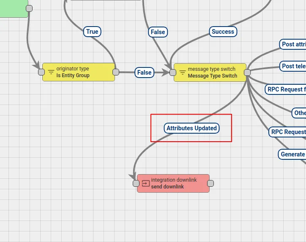This screenshot has height=242, width=306.
Task: Click input port of Message Type Switch node
Action: pyautogui.click(x=173, y=73)
